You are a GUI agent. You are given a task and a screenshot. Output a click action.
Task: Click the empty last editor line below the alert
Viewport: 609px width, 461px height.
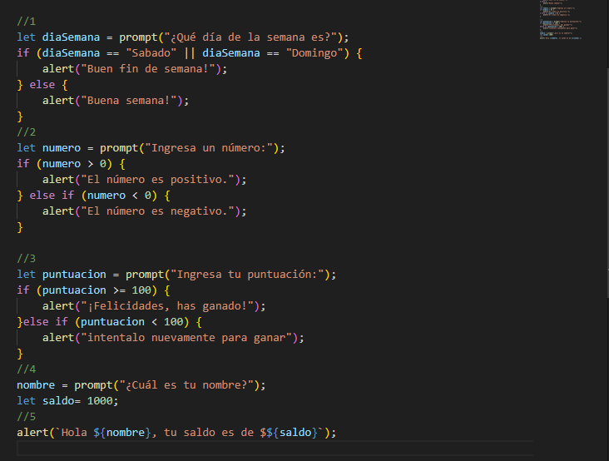click(275, 449)
